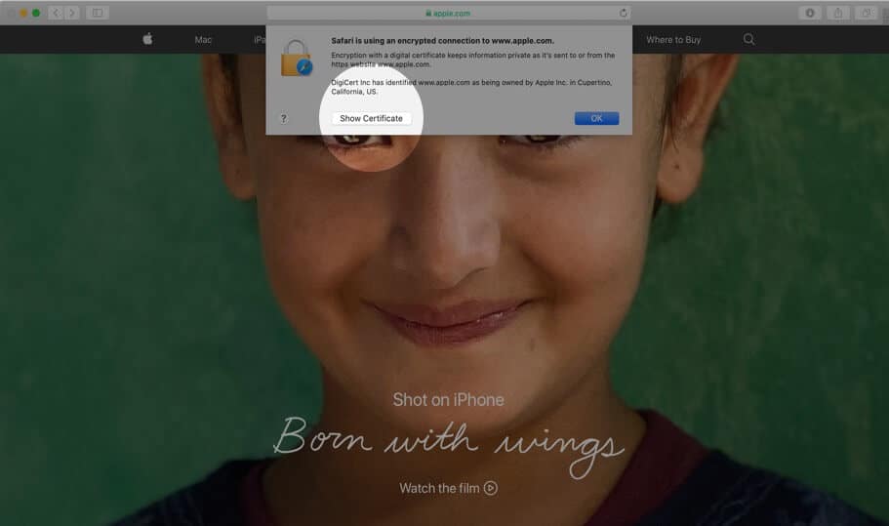Open the Share toolbar button
Screen dimensions: 889x526
(838, 13)
